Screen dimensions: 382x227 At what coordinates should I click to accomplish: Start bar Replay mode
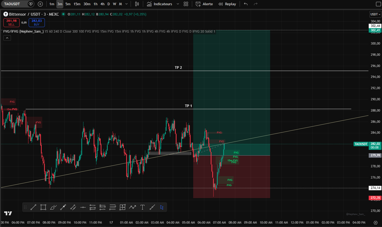tap(227, 4)
